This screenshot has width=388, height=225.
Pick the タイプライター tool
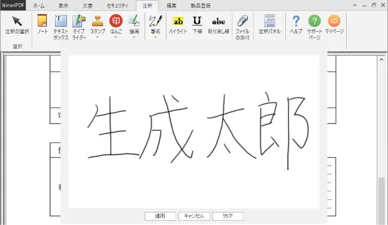point(79,27)
